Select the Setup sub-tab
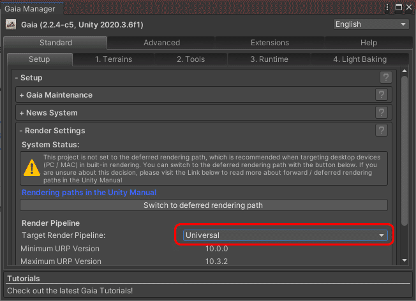This screenshot has height=301, width=416. click(40, 59)
